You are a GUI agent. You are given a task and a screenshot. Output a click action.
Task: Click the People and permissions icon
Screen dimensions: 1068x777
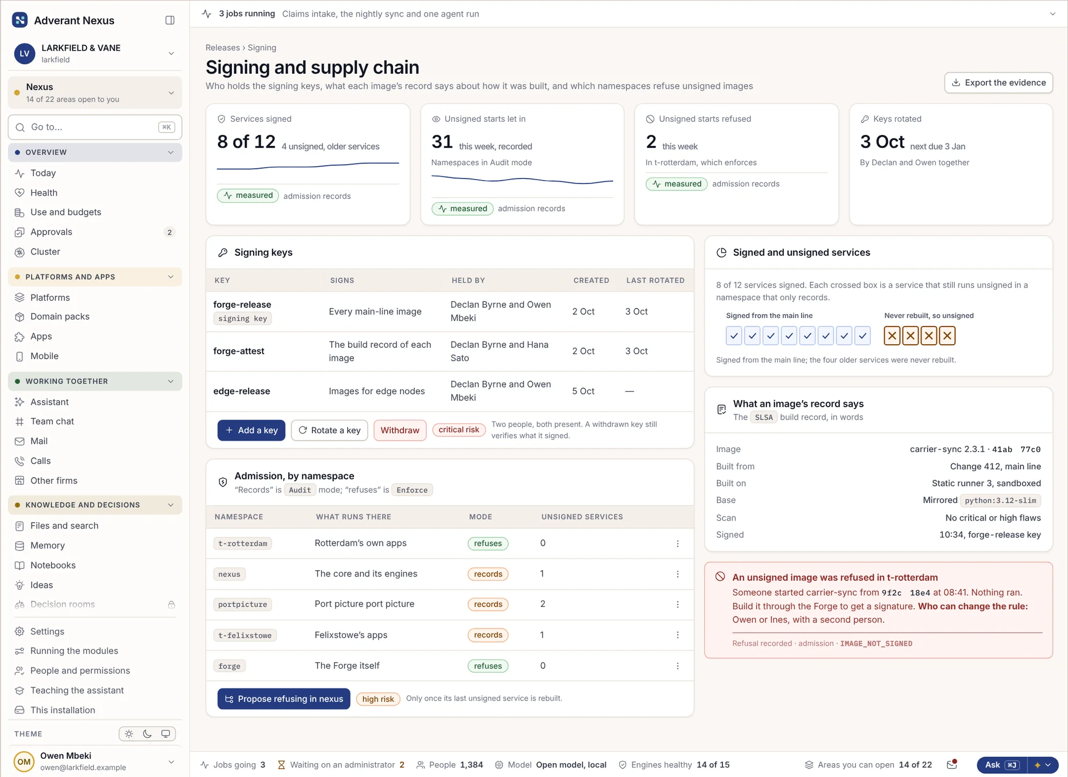point(20,671)
